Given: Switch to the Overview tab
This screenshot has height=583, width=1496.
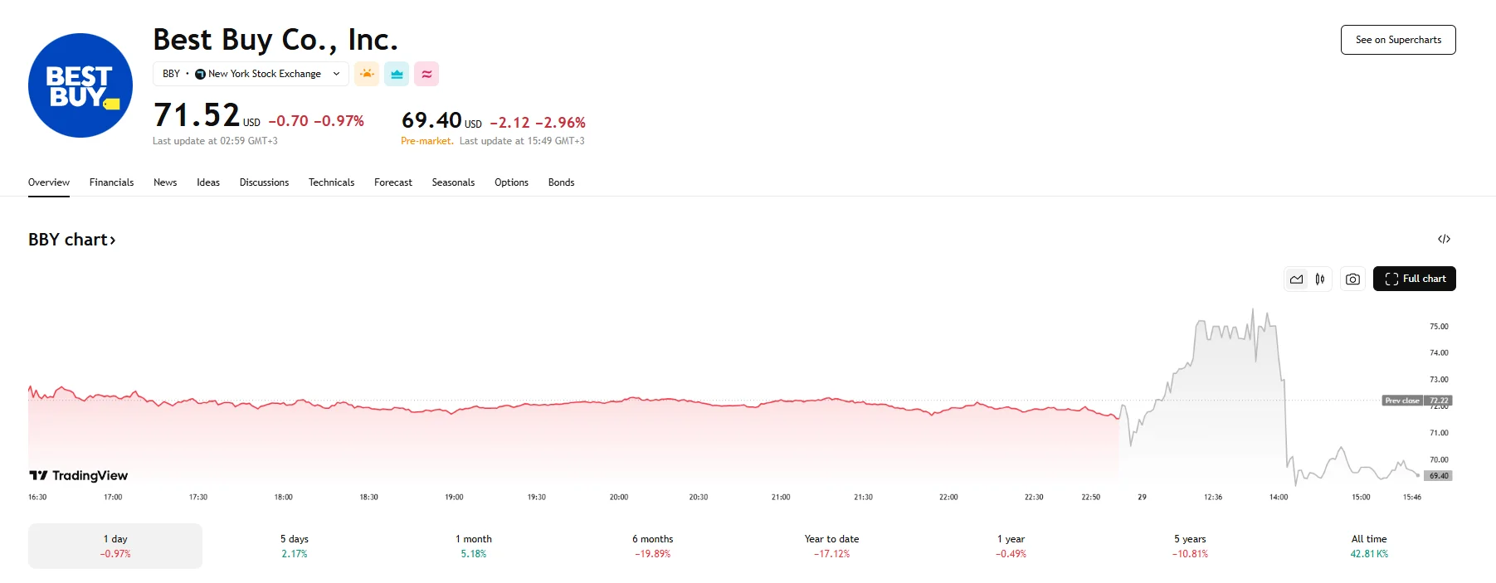Looking at the screenshot, I should click(49, 182).
